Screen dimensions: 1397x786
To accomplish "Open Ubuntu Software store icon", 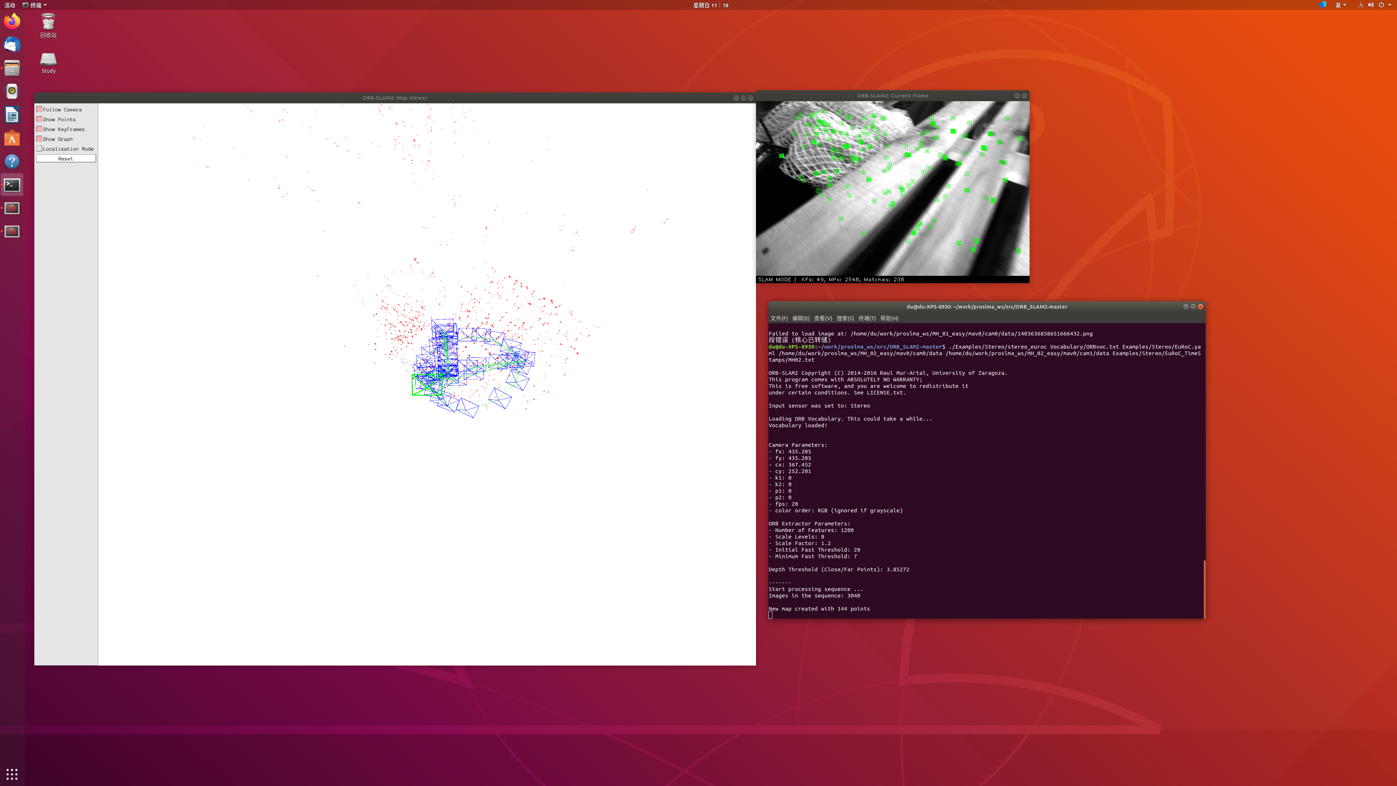I will pyautogui.click(x=12, y=138).
